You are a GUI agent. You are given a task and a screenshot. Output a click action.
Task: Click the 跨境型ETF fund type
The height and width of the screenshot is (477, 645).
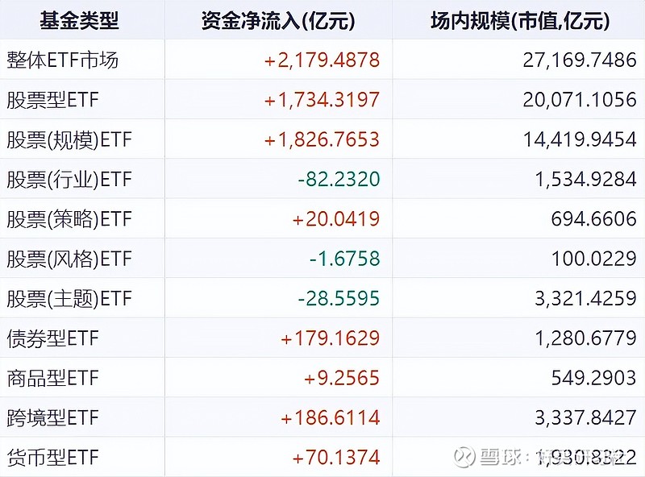[52, 418]
